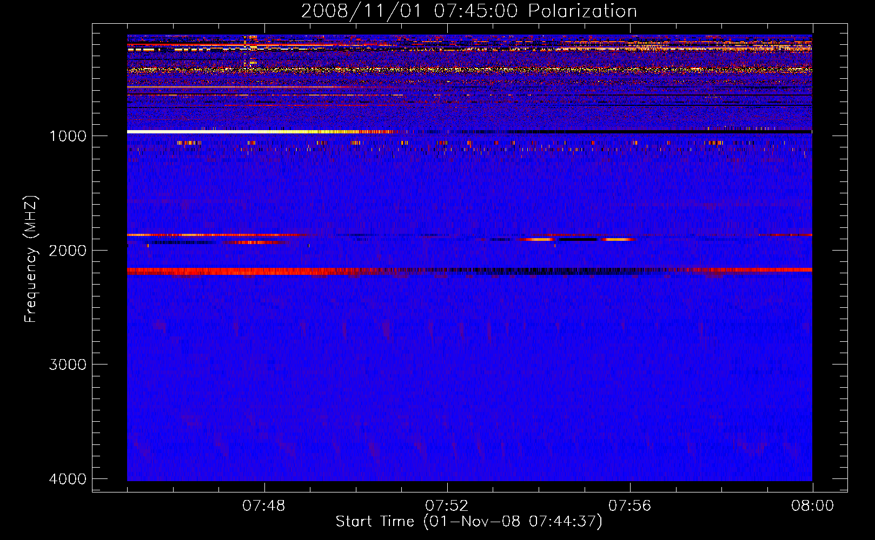
Task: Click the 07:52 time tick label
Action: [x=447, y=506]
